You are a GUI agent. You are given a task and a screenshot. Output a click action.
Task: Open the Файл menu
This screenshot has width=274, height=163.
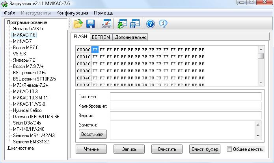click(x=9, y=13)
